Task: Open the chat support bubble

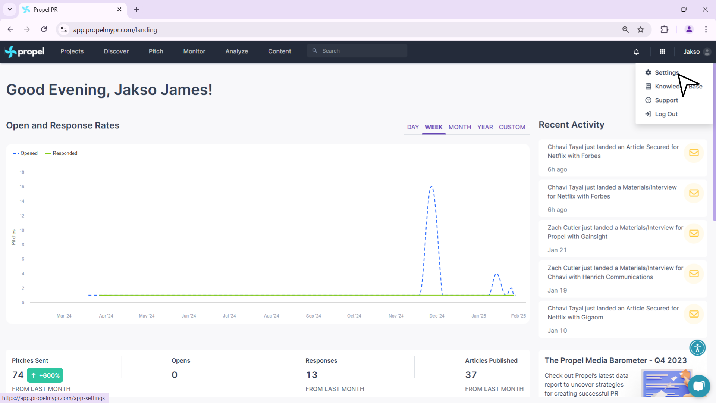Action: (699, 386)
